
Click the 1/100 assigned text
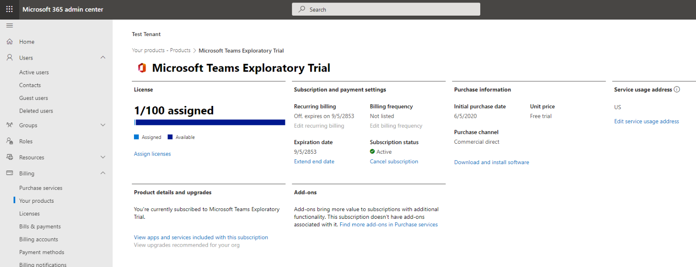(174, 111)
